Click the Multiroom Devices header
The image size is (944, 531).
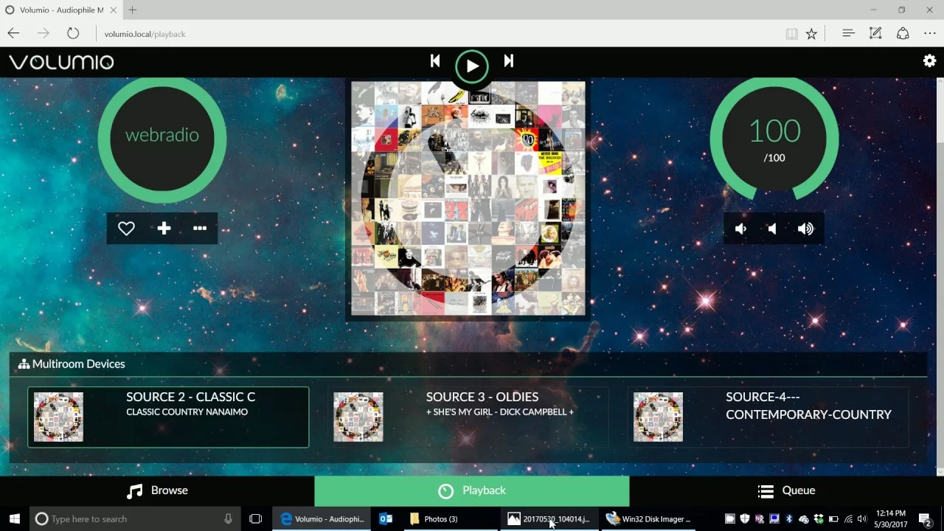[x=72, y=364]
